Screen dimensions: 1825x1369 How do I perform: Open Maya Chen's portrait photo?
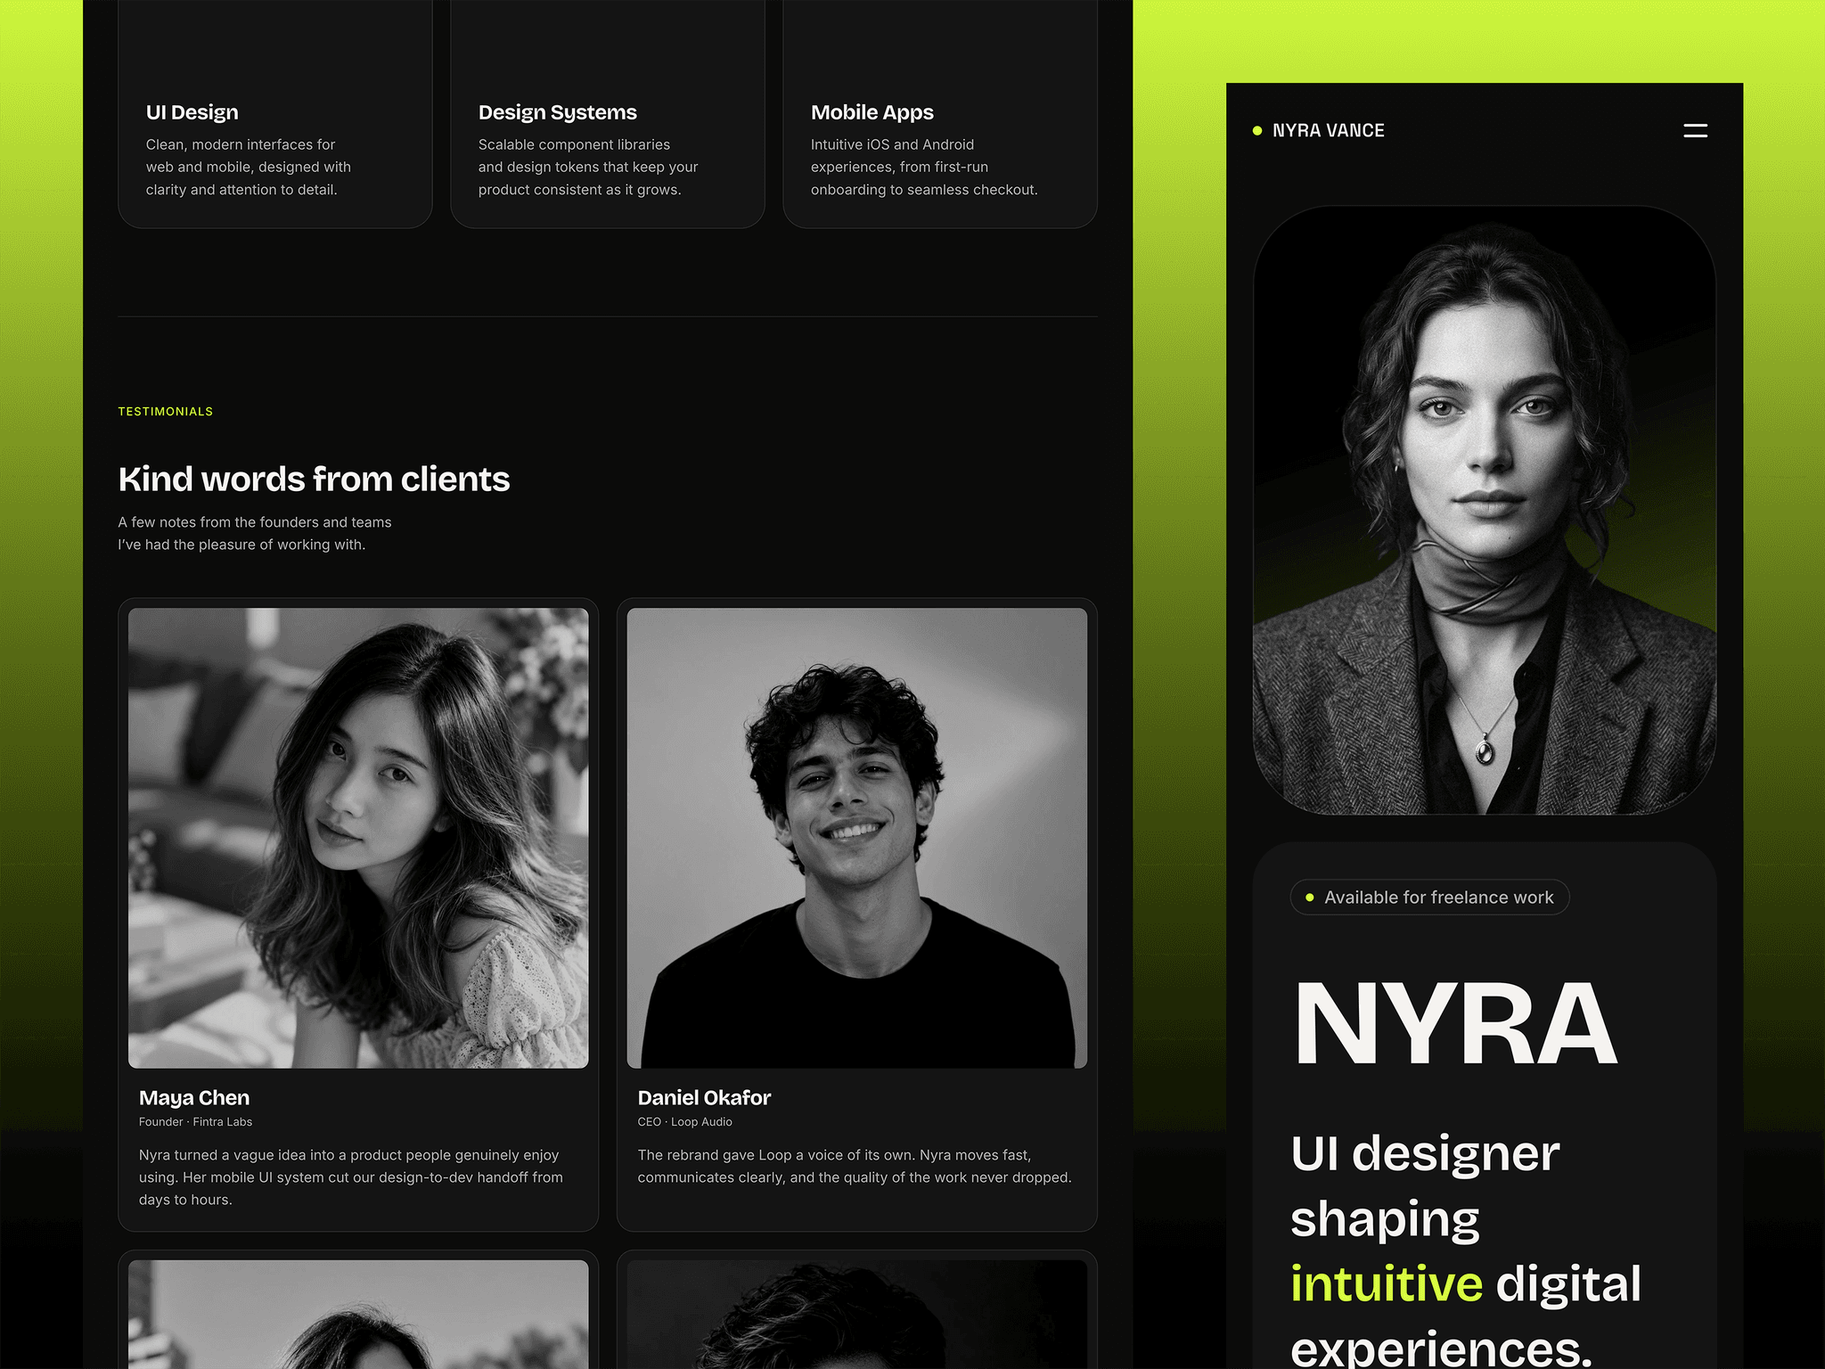click(358, 838)
